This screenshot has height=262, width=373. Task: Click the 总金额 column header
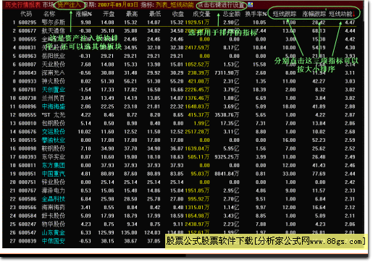[x=232, y=14]
